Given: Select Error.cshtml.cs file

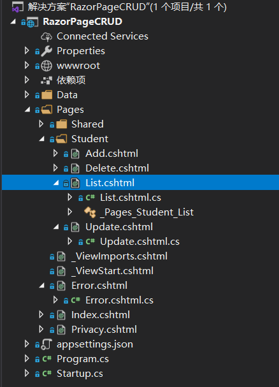Looking at the screenshot, I should pos(119,300).
